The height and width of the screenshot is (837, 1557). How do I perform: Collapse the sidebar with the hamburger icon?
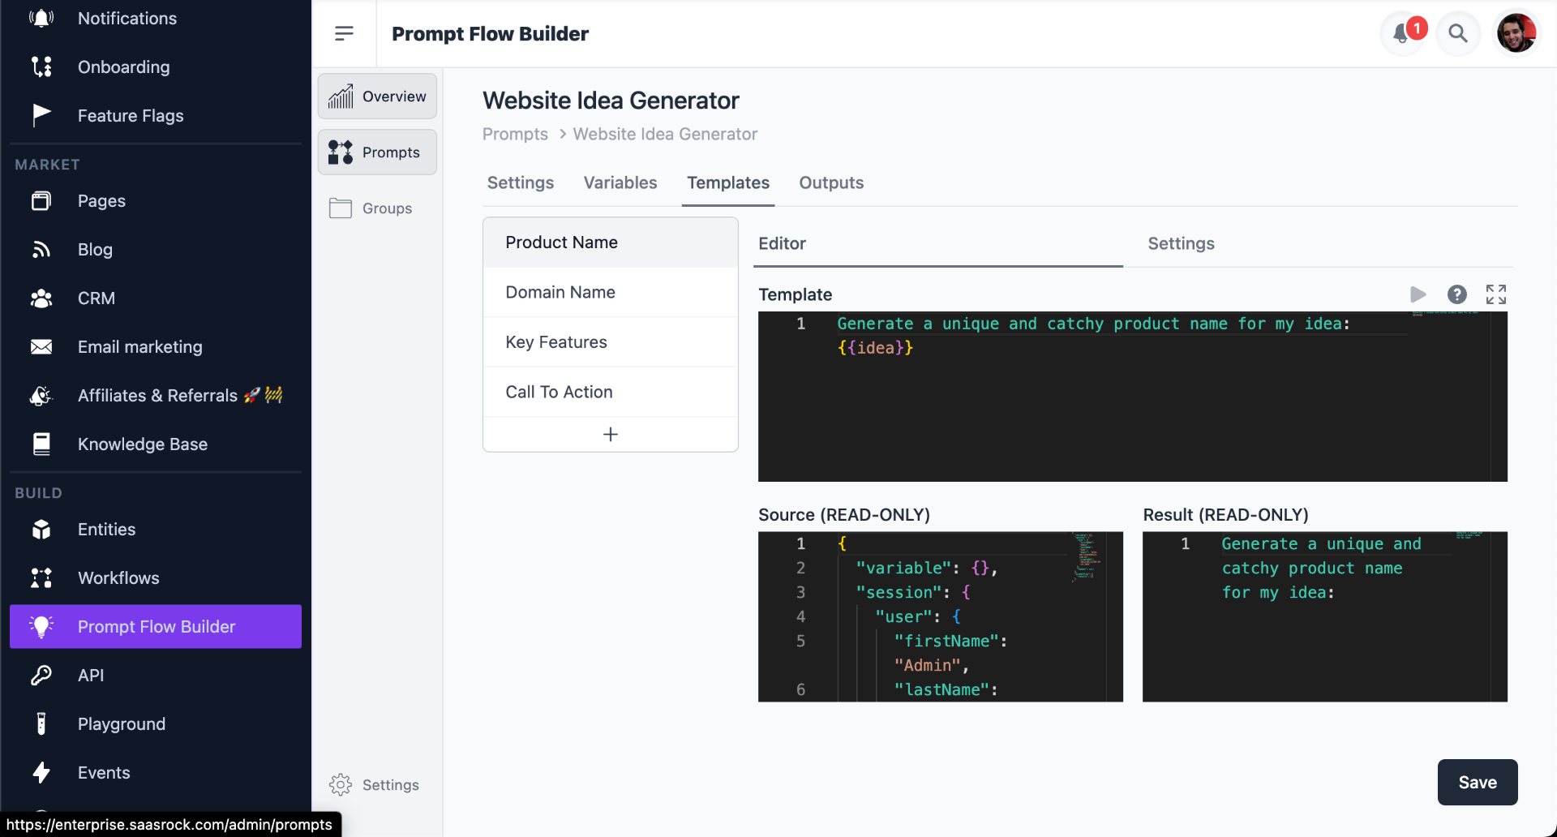345,33
